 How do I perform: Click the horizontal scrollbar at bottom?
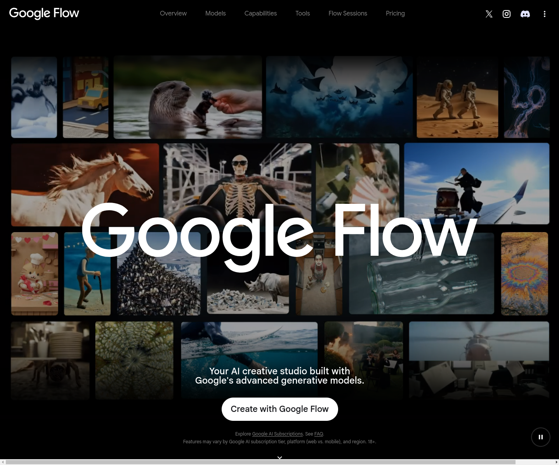tap(261, 462)
